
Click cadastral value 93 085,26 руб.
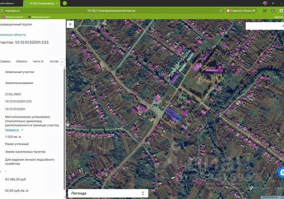(x=16, y=179)
